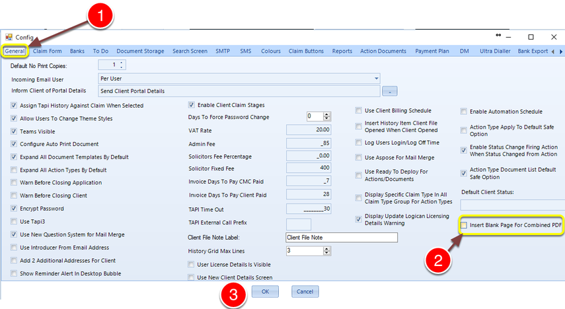Enable Expand All Action Types By Default
Screen dimensions: 565x309
(14, 170)
